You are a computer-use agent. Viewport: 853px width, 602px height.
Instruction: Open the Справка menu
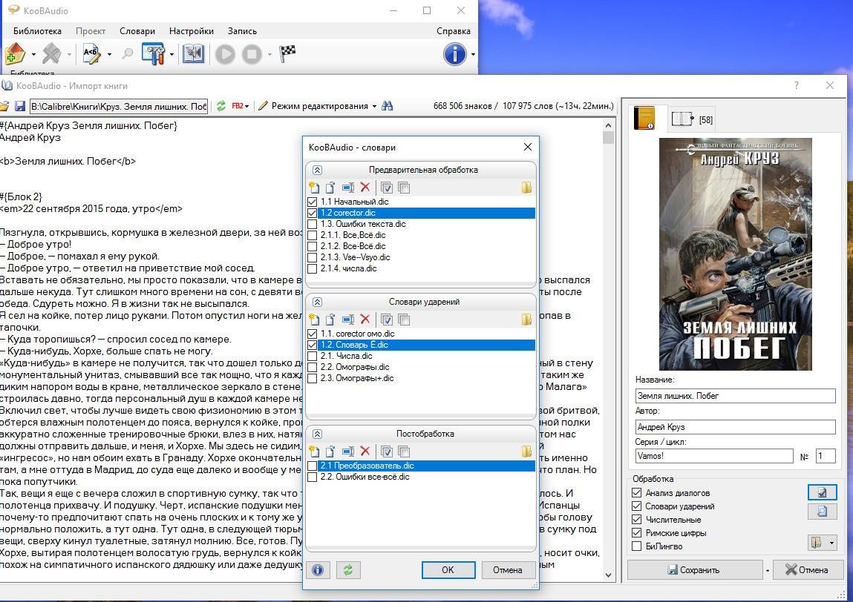[453, 31]
